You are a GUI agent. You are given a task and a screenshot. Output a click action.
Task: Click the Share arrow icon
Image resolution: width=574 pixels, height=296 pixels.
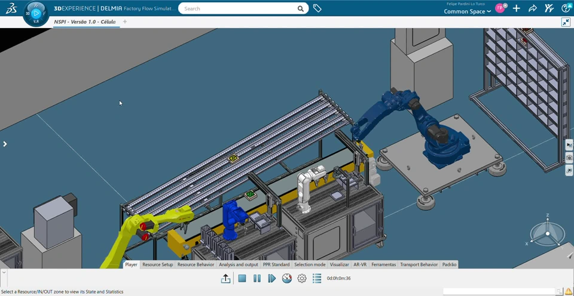tap(532, 8)
